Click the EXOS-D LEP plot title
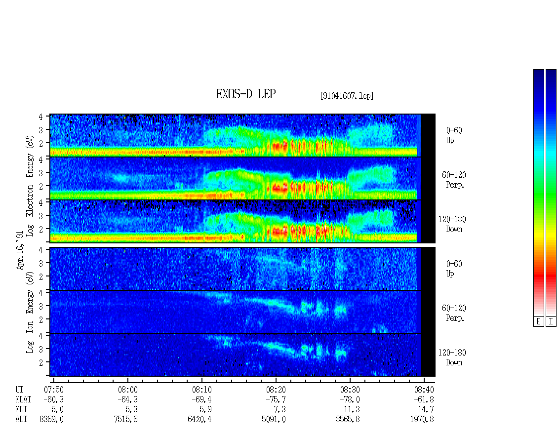 (246, 94)
